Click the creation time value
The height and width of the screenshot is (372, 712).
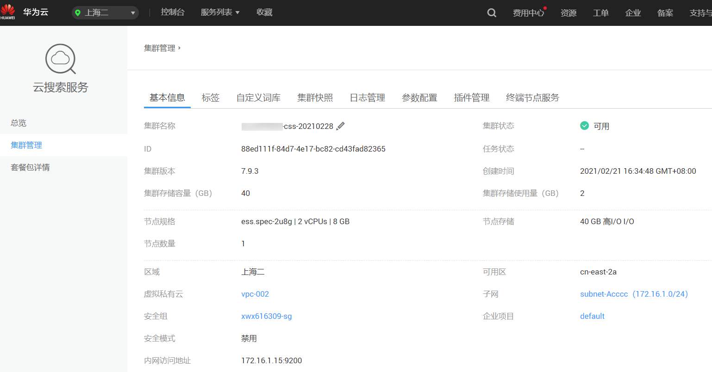pyautogui.click(x=638, y=171)
